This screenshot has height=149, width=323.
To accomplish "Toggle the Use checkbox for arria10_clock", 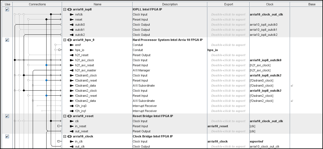I will coord(7,136).
